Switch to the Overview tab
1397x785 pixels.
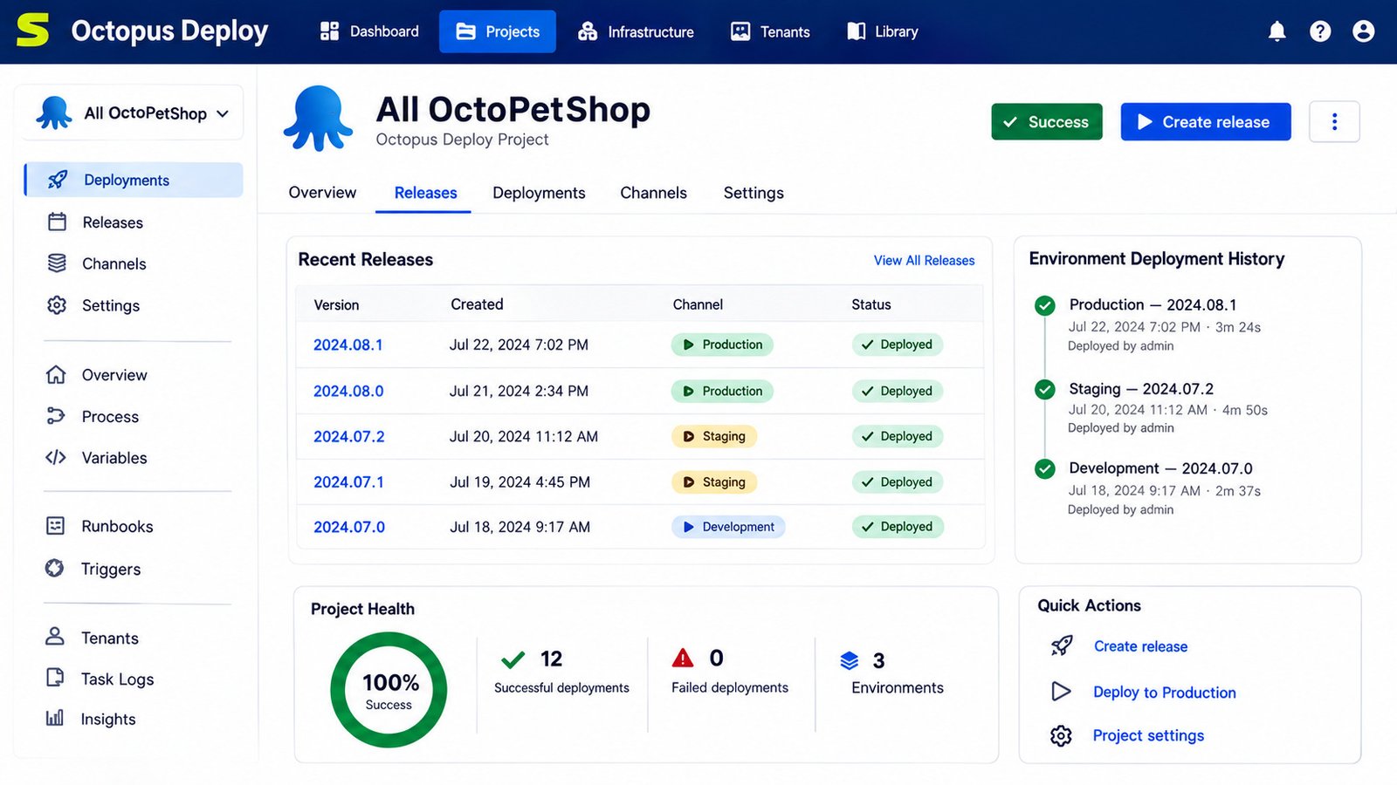[322, 193]
